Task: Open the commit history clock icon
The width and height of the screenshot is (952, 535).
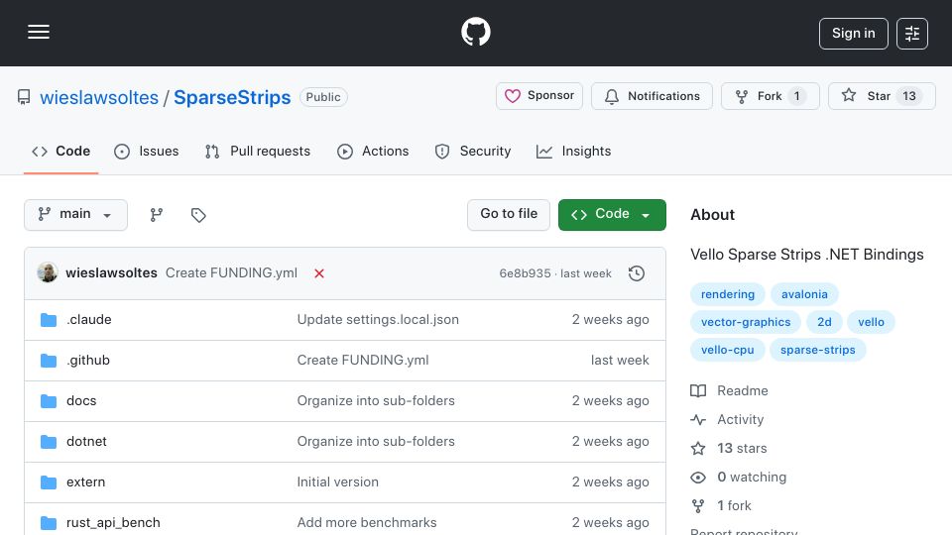Action: coord(637,273)
